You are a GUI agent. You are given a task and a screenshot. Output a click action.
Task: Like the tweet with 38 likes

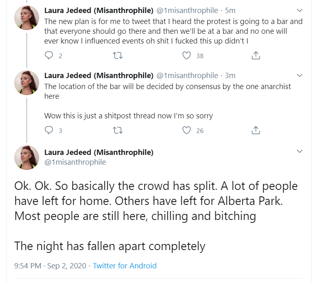[x=186, y=55]
